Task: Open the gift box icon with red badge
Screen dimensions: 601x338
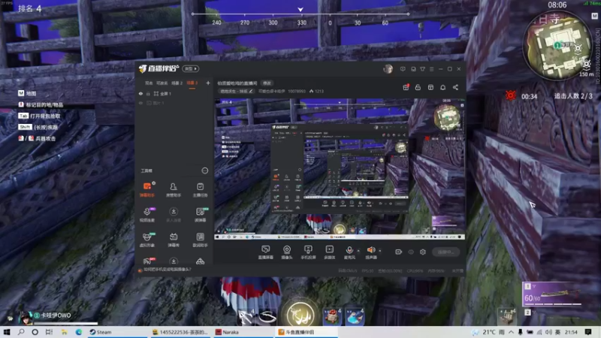Action: [x=406, y=87]
